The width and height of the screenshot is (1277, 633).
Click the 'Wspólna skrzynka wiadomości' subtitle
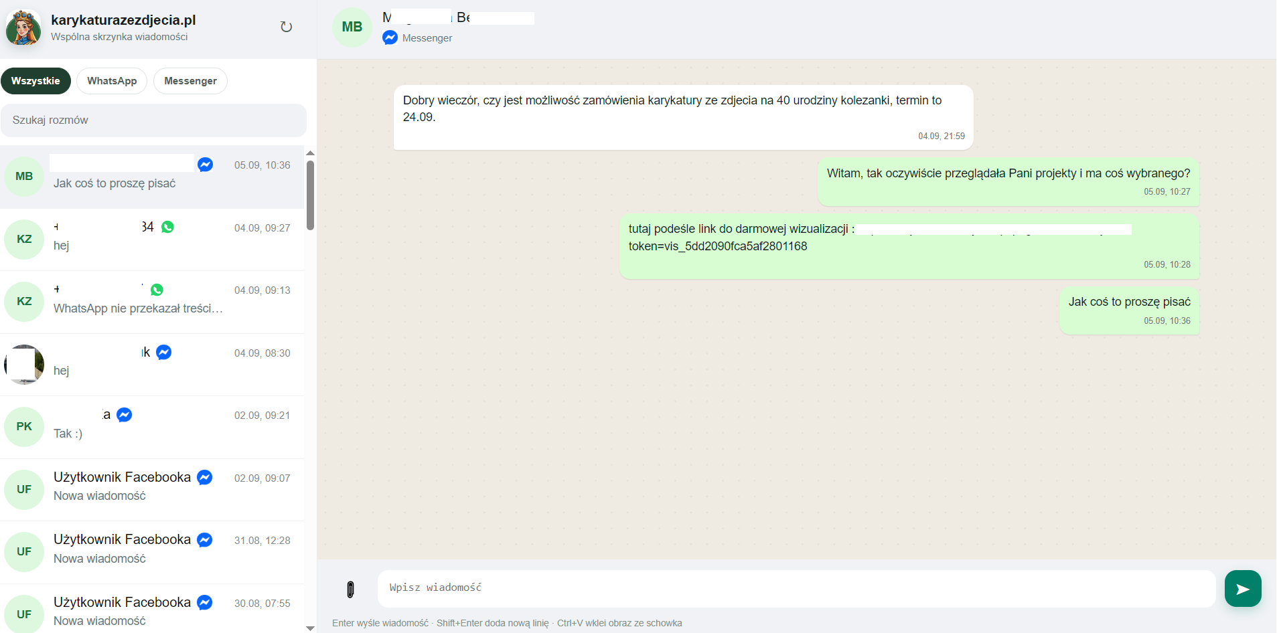119,37
